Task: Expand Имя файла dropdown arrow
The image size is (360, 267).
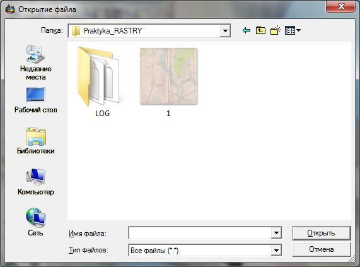Action: click(276, 233)
